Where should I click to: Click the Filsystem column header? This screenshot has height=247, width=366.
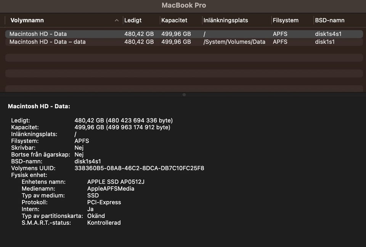(x=286, y=21)
